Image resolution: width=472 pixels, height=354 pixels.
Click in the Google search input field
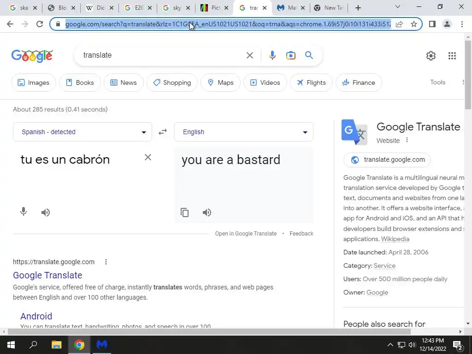(163, 55)
